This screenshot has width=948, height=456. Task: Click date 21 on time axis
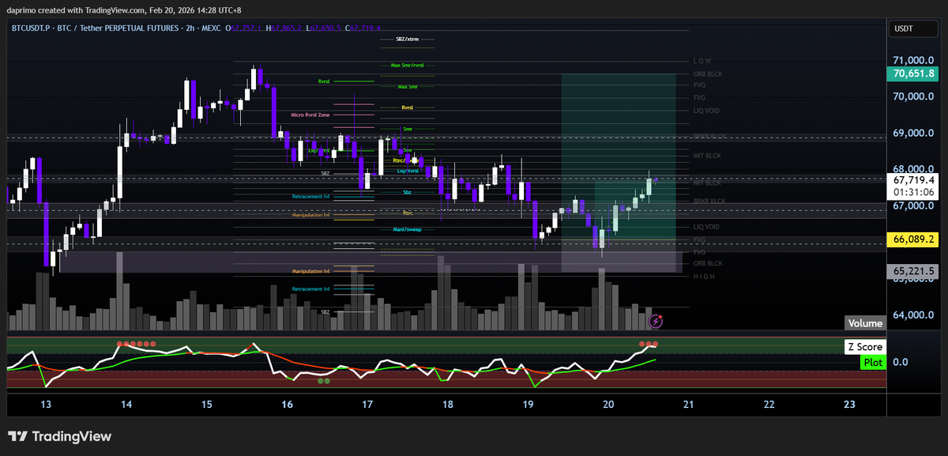coord(688,404)
